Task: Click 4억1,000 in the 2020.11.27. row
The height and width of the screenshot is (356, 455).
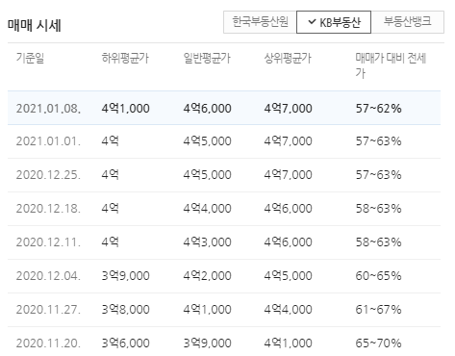Action: [x=207, y=310]
